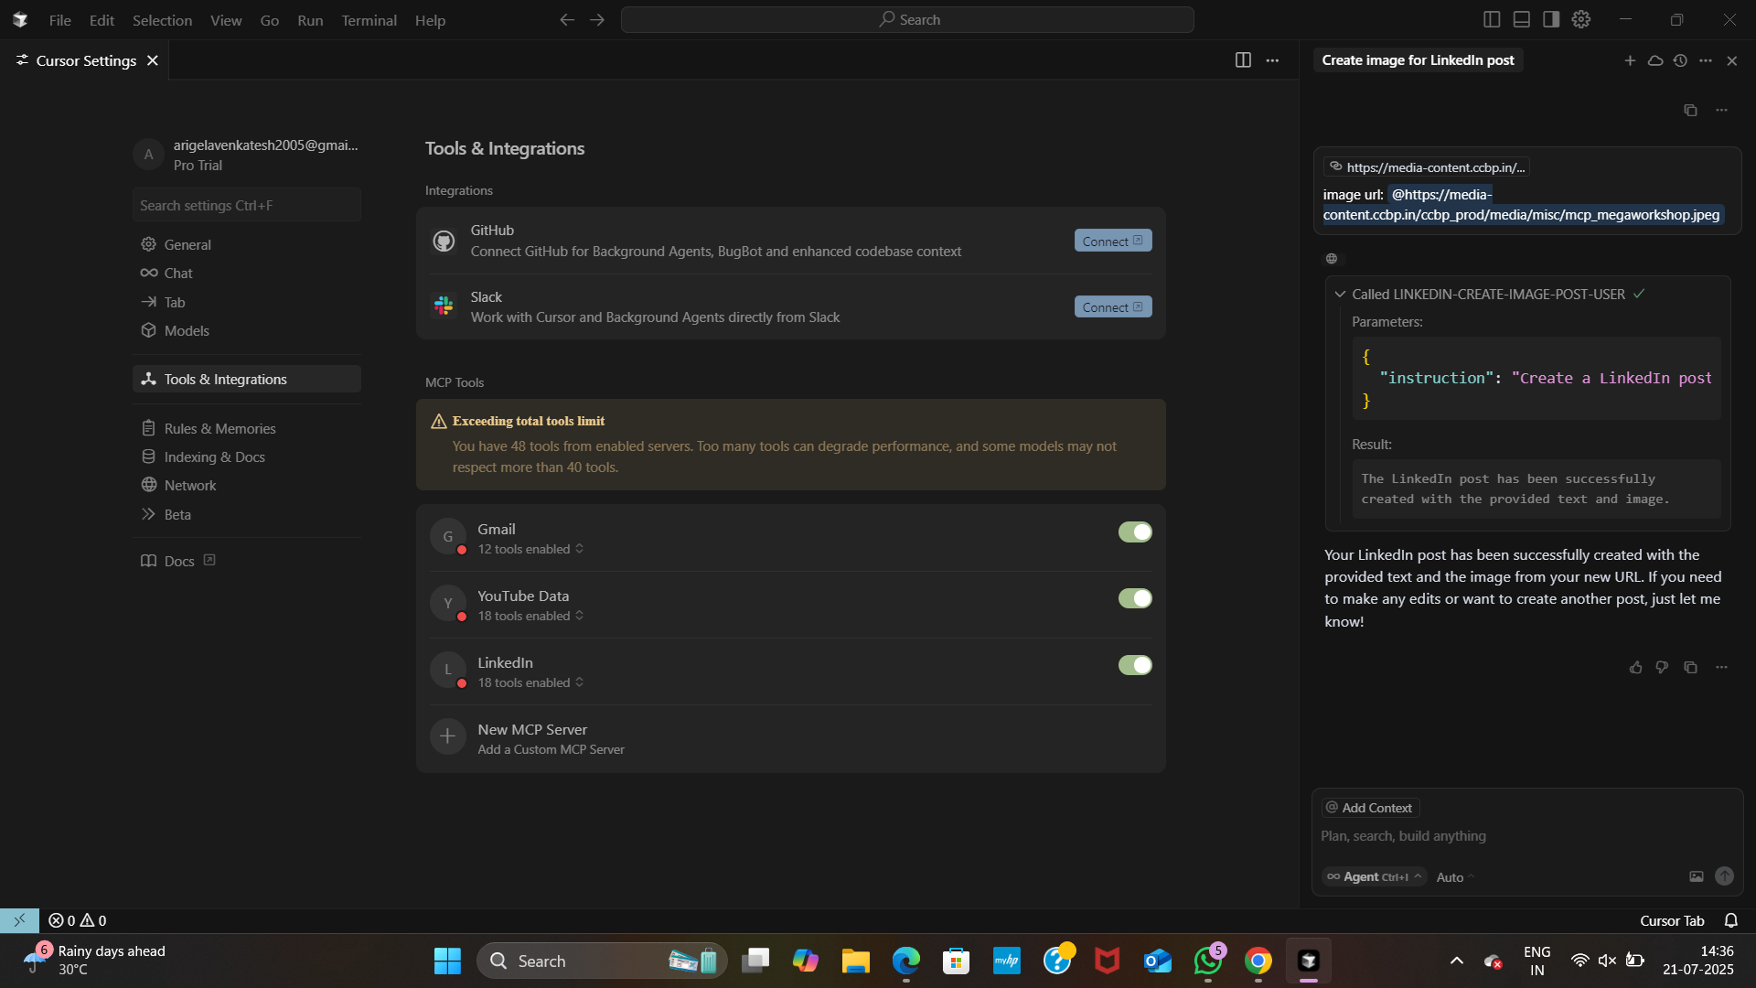Open Rules & Memories settings
This screenshot has height=988, width=1756.
click(247, 428)
